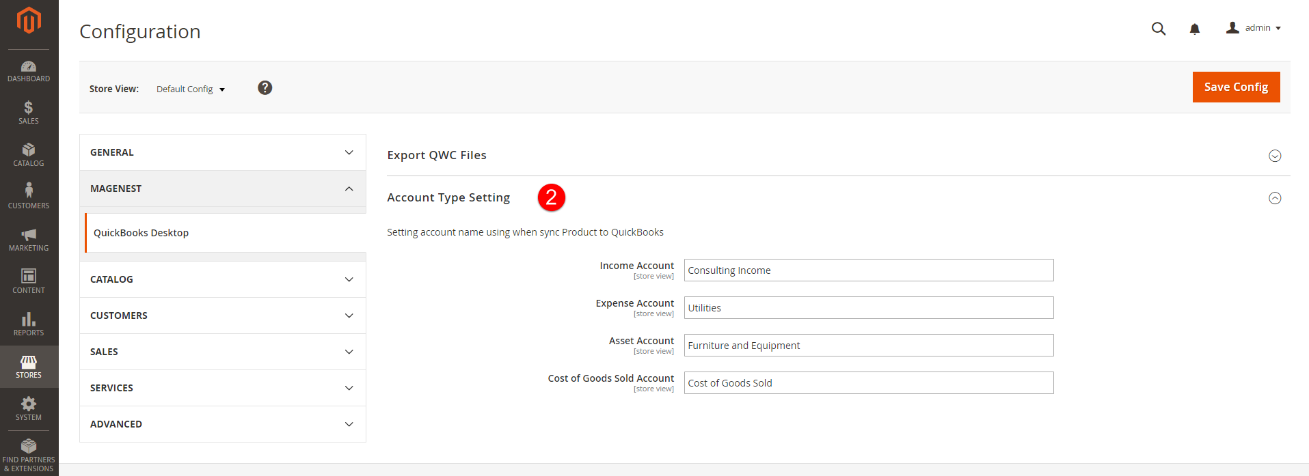Open the Sales dollar-sign menu
The image size is (1309, 476).
29,113
